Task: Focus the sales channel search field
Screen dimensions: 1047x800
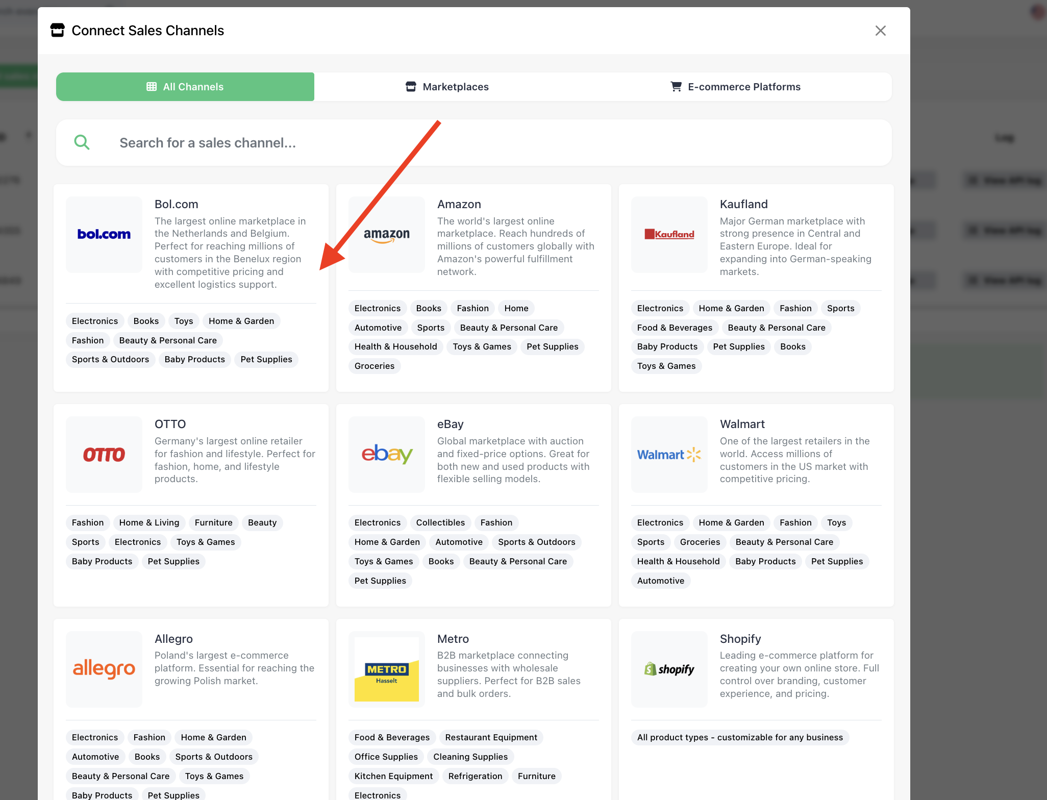Action: [x=490, y=142]
